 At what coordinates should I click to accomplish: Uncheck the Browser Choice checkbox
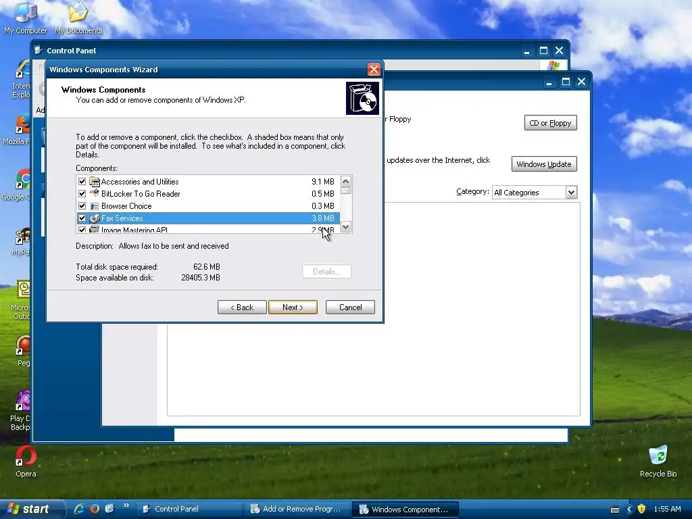(82, 205)
